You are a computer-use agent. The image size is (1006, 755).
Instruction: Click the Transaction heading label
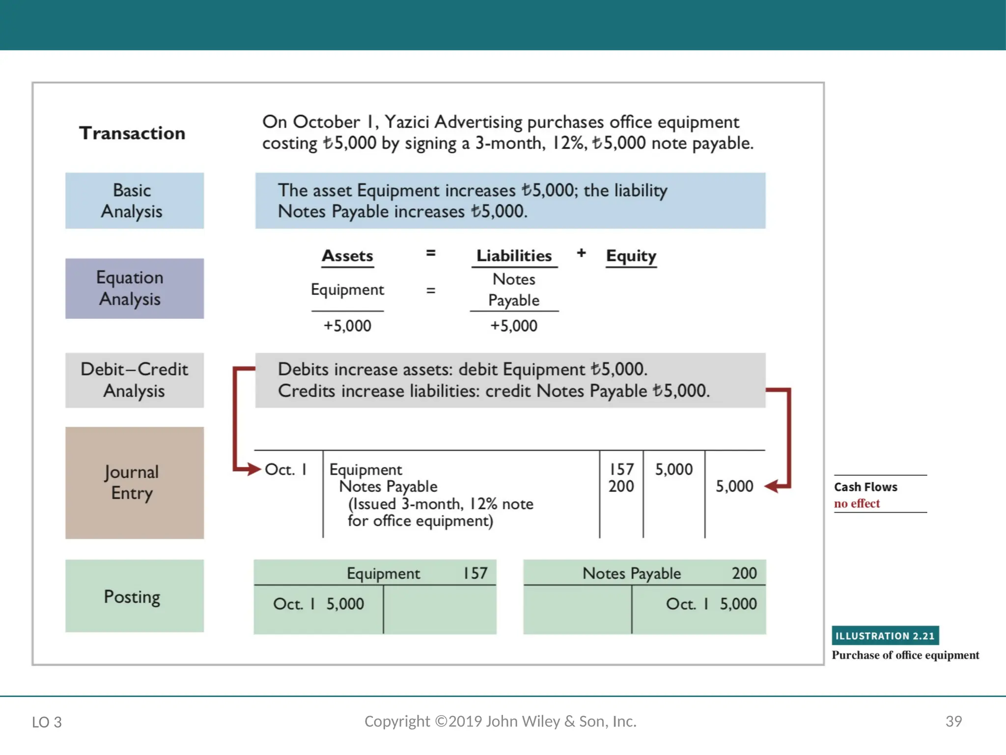[132, 133]
